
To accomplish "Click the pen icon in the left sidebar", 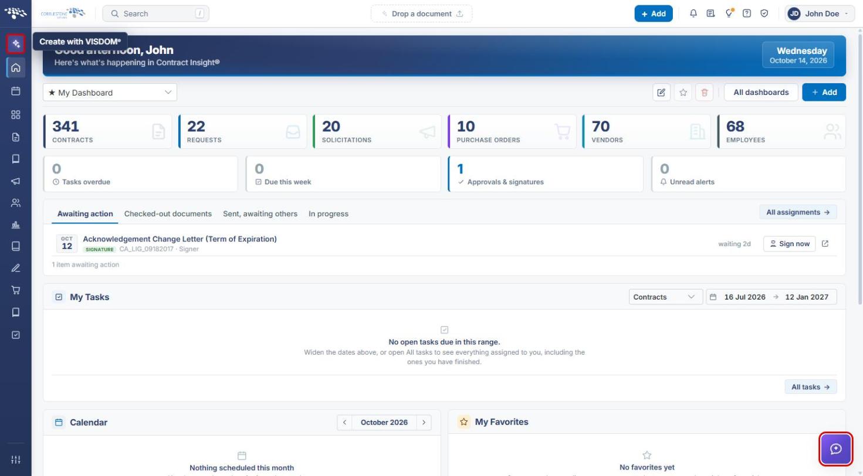I will 16,268.
